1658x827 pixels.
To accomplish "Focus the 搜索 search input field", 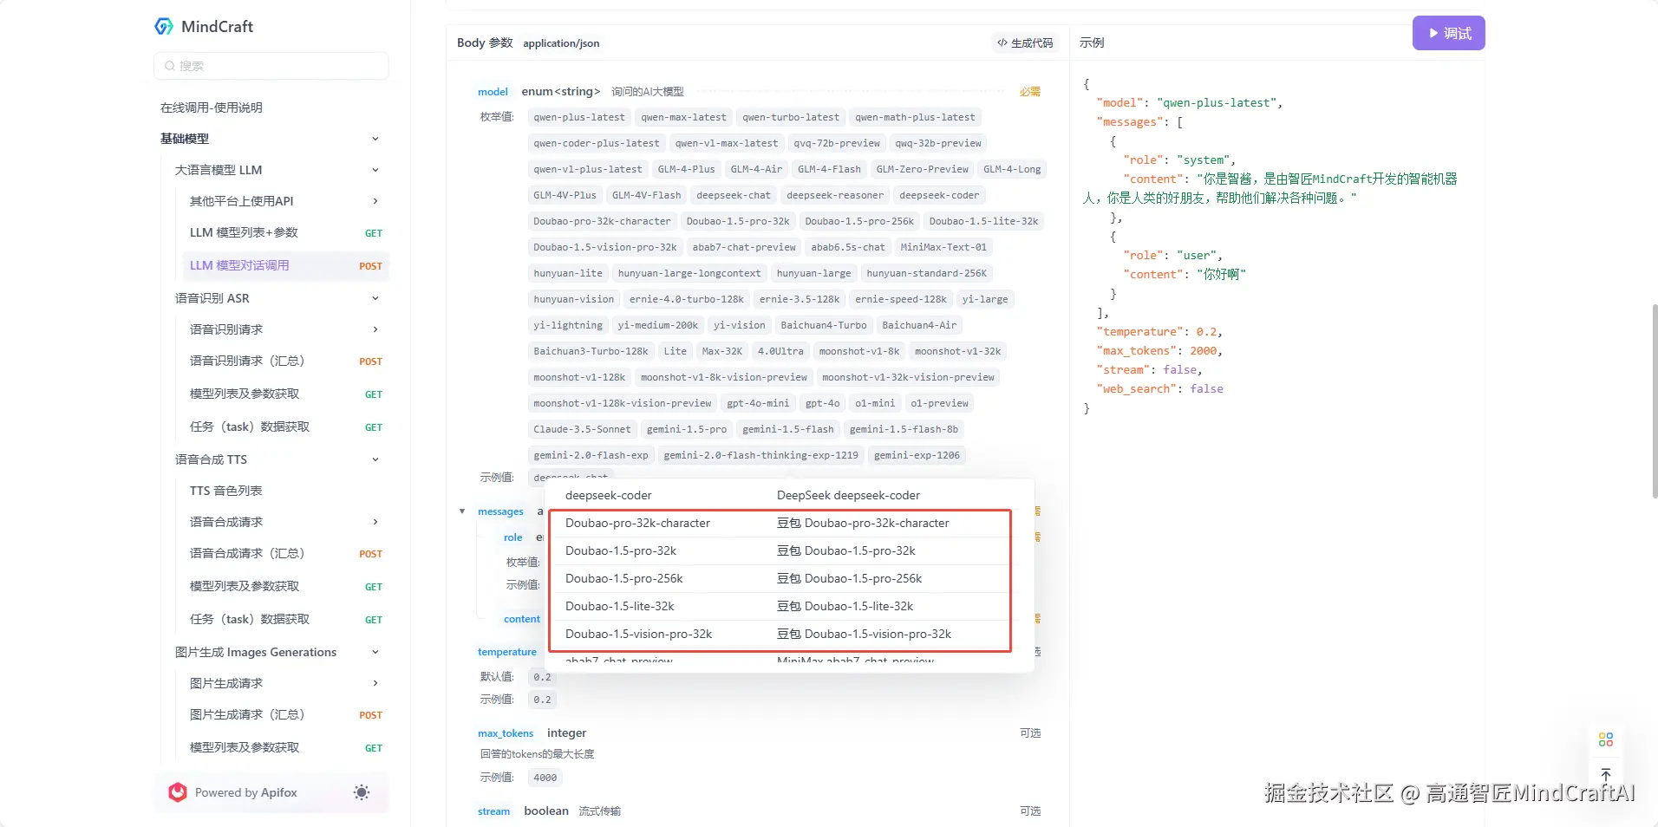I will pyautogui.click(x=271, y=66).
